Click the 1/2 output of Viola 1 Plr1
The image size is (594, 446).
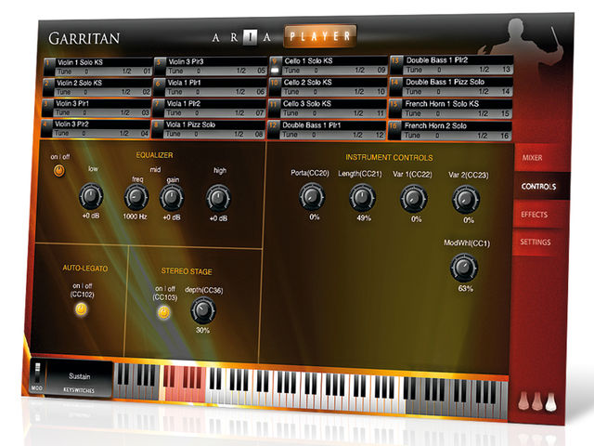240,92
